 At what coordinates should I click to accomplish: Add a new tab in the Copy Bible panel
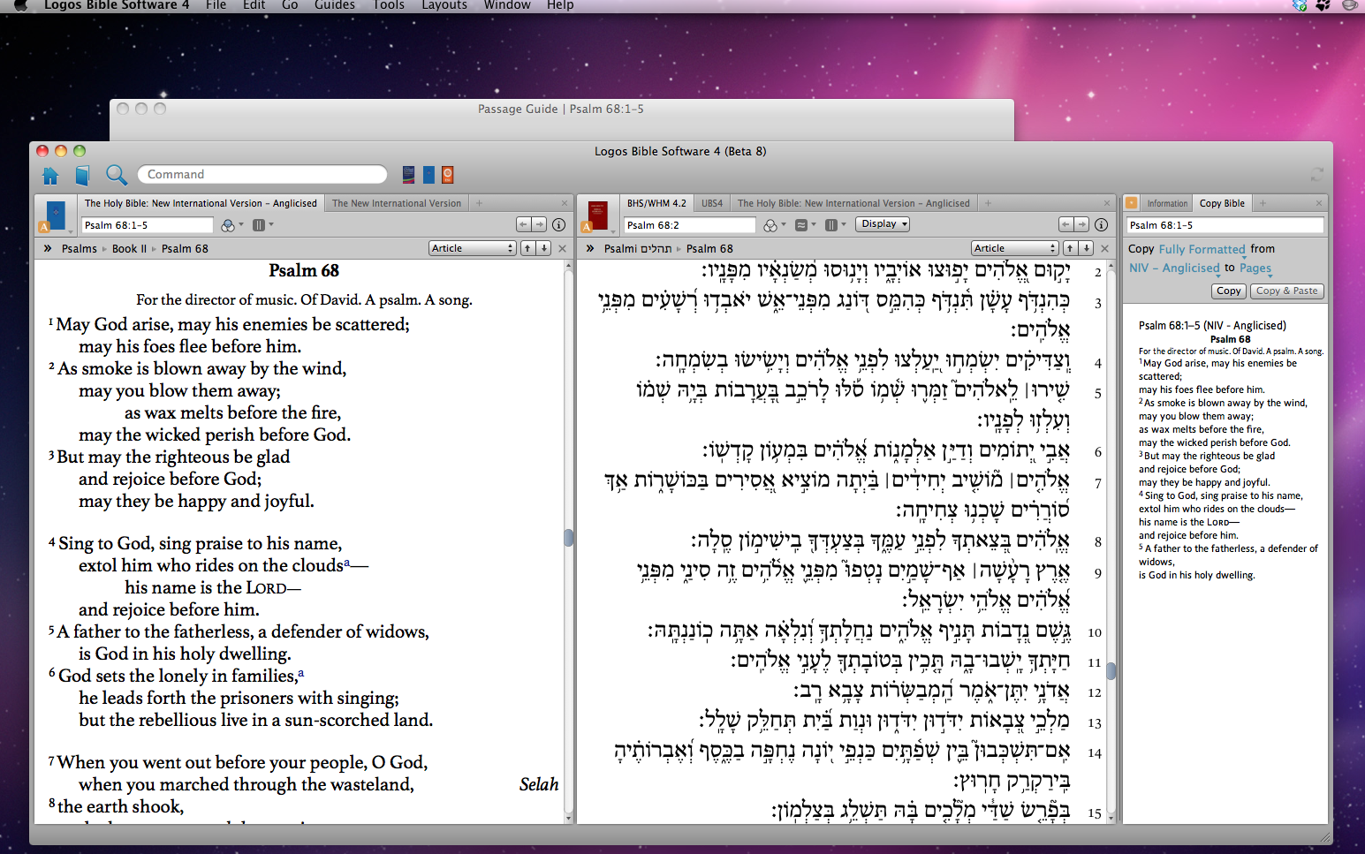point(1263,203)
